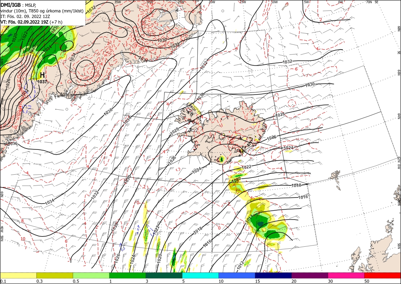Pick the cyan 5–10 legend swatch
The width and height of the screenshot is (401, 284).
click(200, 275)
